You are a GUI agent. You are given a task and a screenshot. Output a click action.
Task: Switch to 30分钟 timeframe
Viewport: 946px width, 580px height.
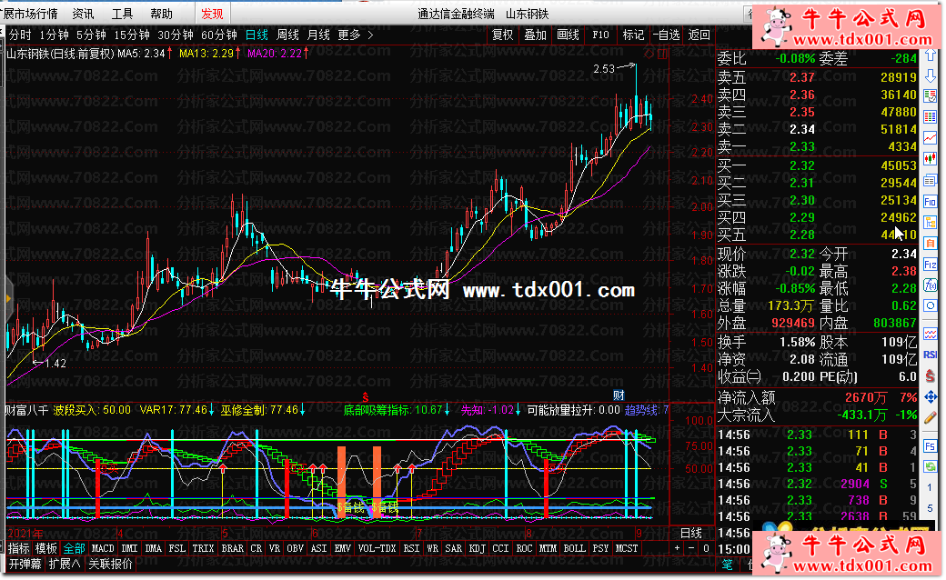click(x=175, y=35)
